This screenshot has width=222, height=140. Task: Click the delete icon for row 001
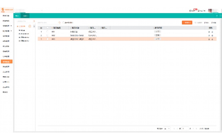pyautogui.click(x=212, y=32)
